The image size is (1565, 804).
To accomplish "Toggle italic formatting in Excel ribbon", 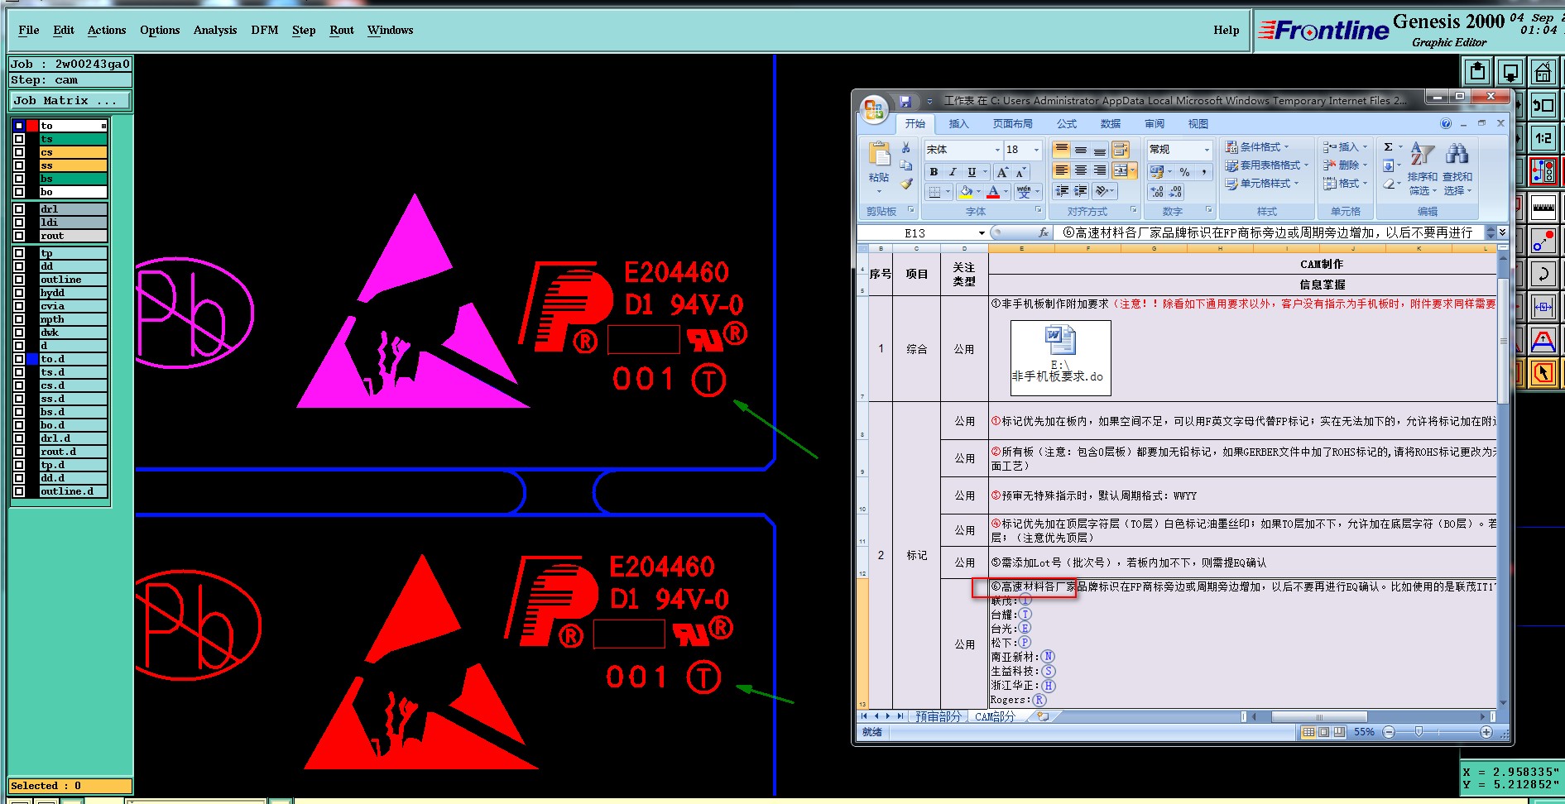I will point(953,172).
